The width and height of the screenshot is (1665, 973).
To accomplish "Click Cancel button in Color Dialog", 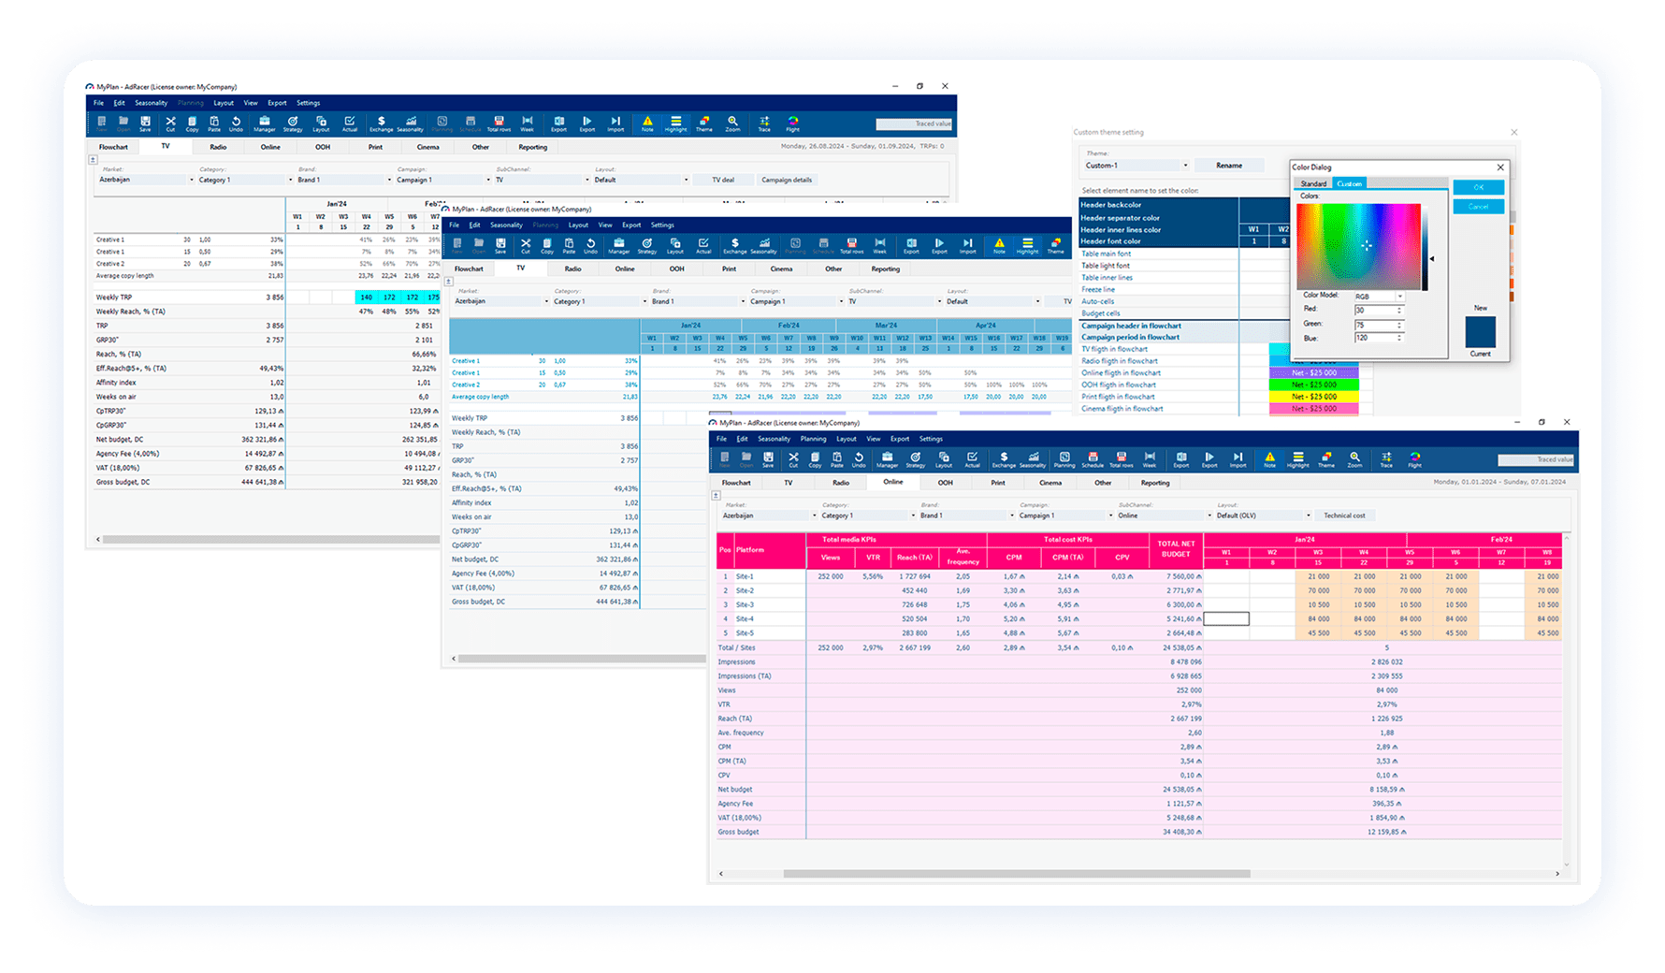I will (1478, 207).
